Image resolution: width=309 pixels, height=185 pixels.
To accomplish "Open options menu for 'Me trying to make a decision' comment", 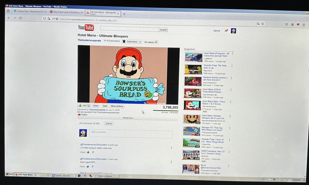I will tap(171, 148).
